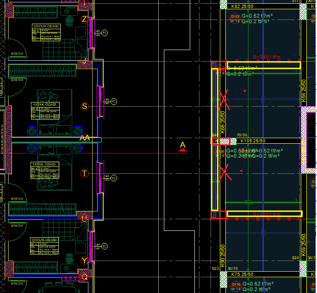
Task: Select the beam label K75 25/50
Action: pos(242,274)
